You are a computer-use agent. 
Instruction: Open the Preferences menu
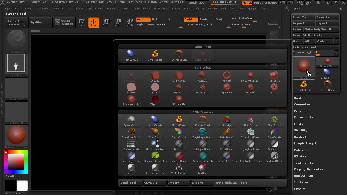coord(161,9)
